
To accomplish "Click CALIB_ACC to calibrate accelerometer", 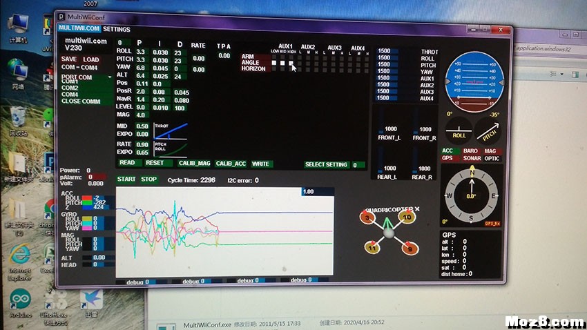I will (x=231, y=164).
